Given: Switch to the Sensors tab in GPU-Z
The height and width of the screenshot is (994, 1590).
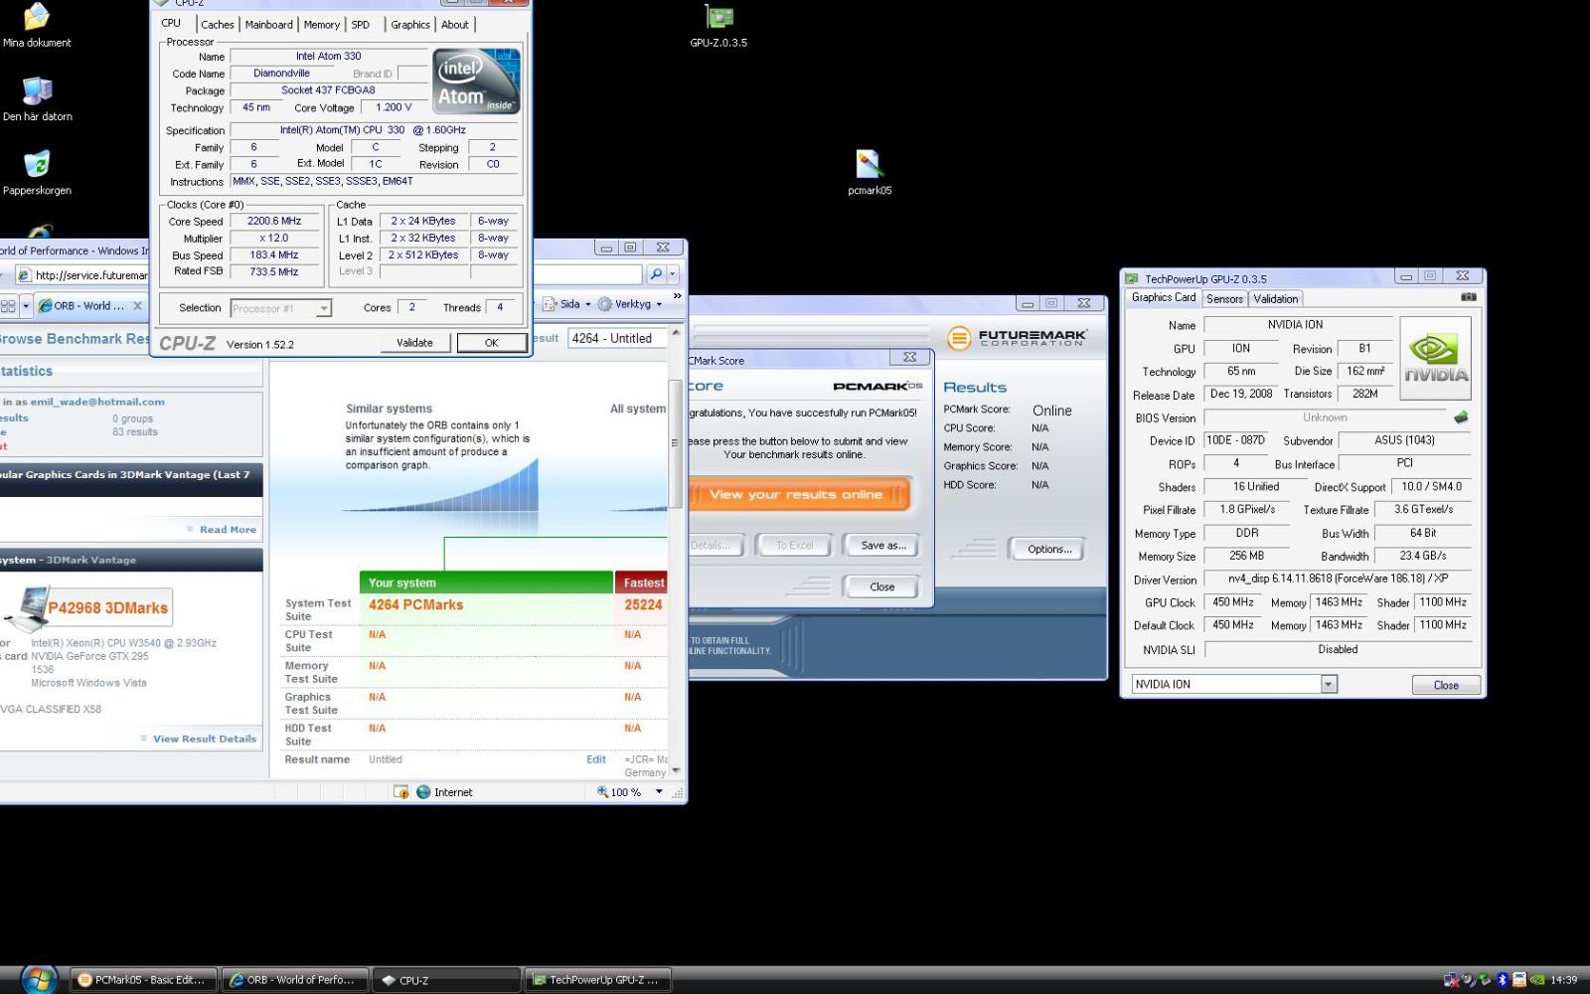Looking at the screenshot, I should tap(1224, 298).
